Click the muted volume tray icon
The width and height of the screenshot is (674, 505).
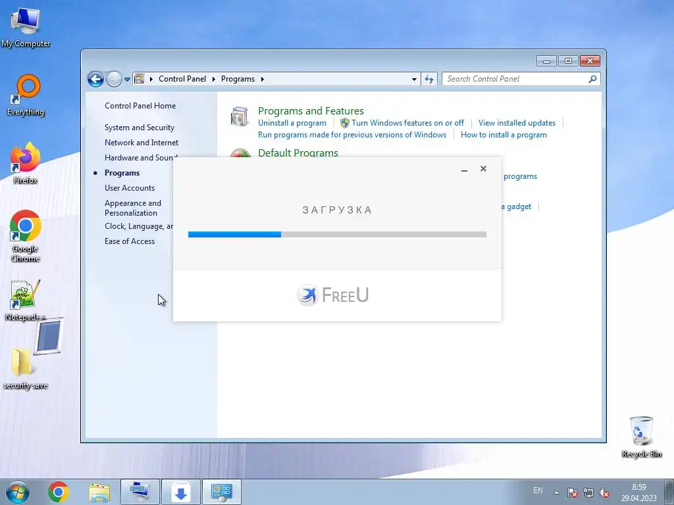604,493
